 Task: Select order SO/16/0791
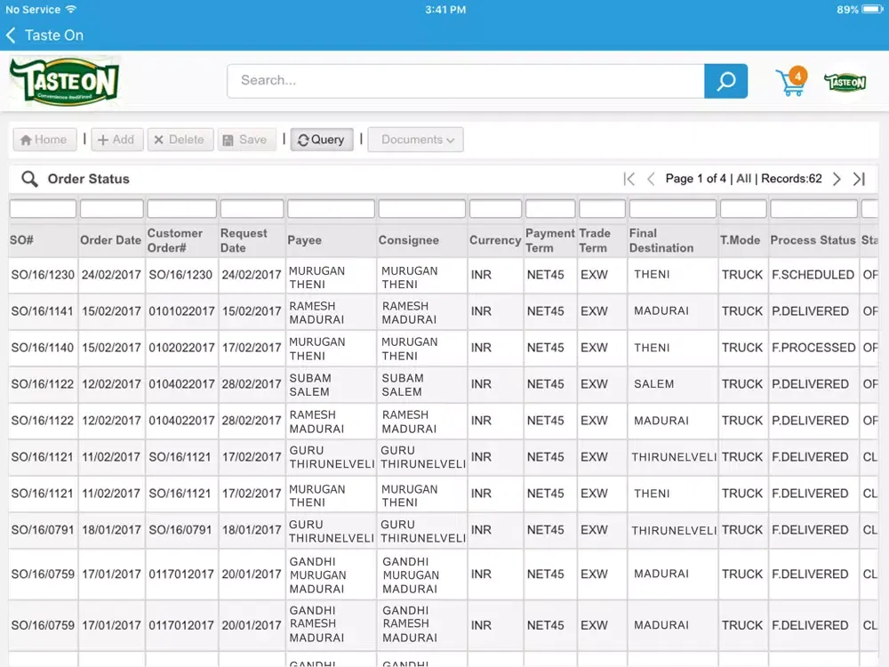43,530
